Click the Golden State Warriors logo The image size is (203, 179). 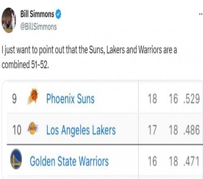tap(16, 159)
